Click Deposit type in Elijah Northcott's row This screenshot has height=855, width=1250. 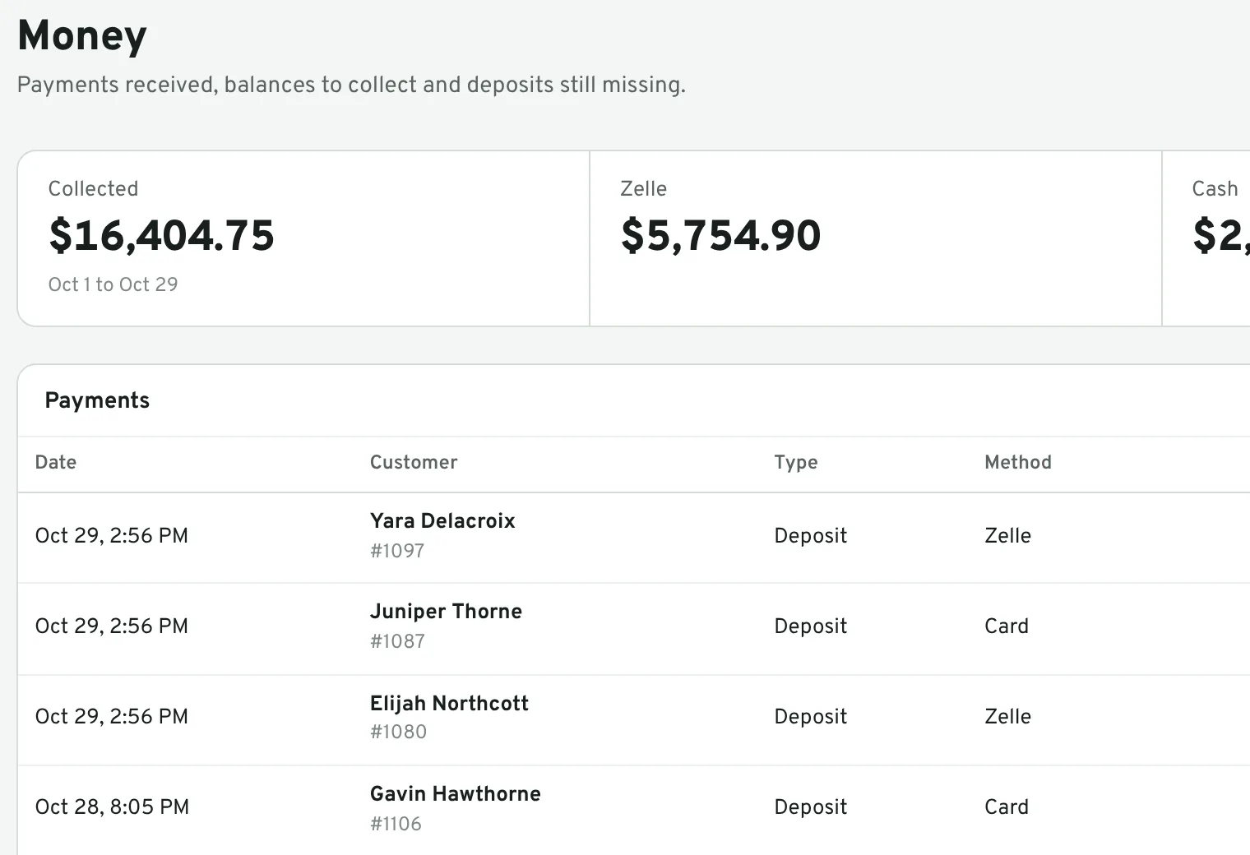click(811, 717)
